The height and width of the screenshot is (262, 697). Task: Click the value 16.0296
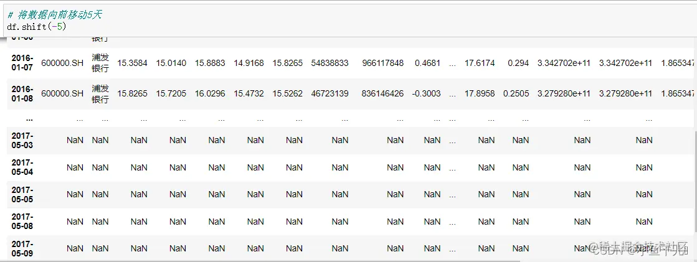click(210, 94)
